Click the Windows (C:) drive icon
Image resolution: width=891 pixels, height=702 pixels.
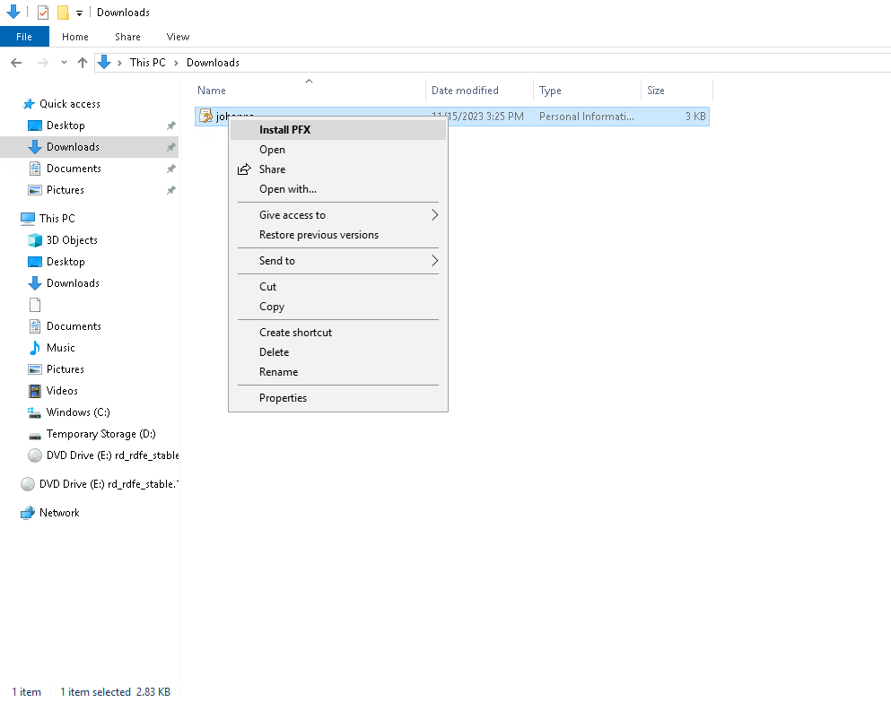pos(35,412)
